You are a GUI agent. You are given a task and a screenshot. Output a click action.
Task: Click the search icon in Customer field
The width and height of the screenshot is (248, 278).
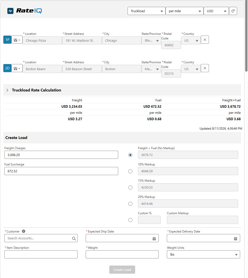74,238
